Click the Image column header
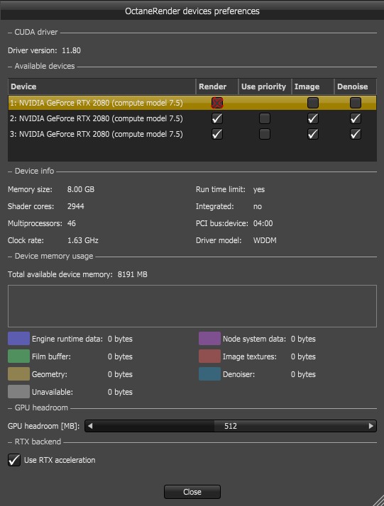 312,86
